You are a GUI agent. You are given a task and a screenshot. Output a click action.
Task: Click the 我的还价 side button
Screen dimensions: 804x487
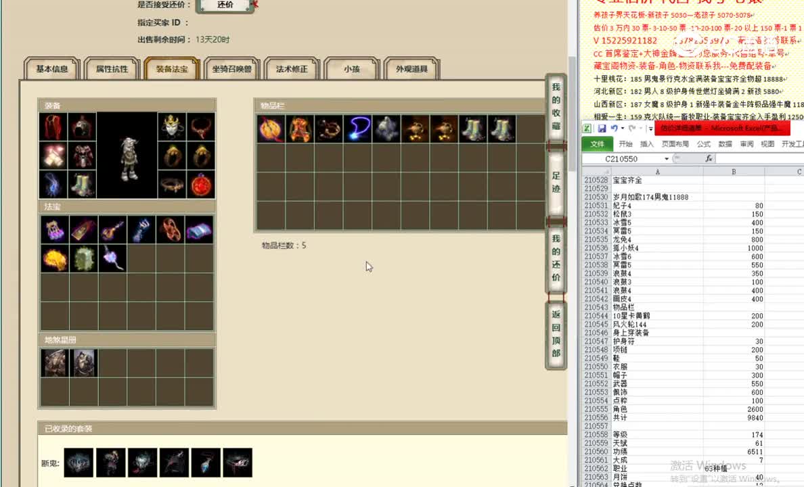click(x=556, y=258)
